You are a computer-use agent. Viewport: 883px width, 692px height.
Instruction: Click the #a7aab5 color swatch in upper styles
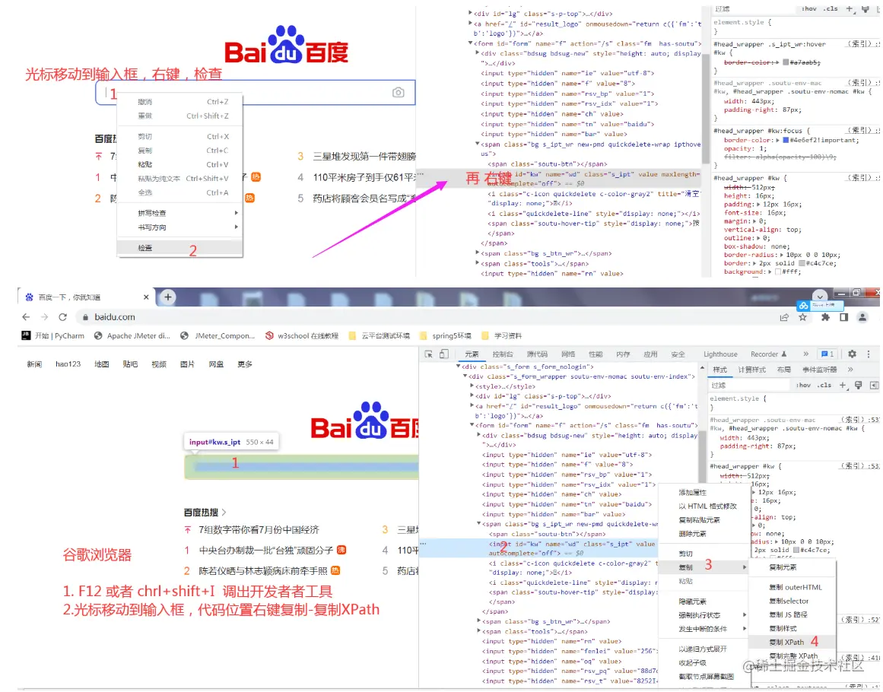pyautogui.click(x=786, y=62)
